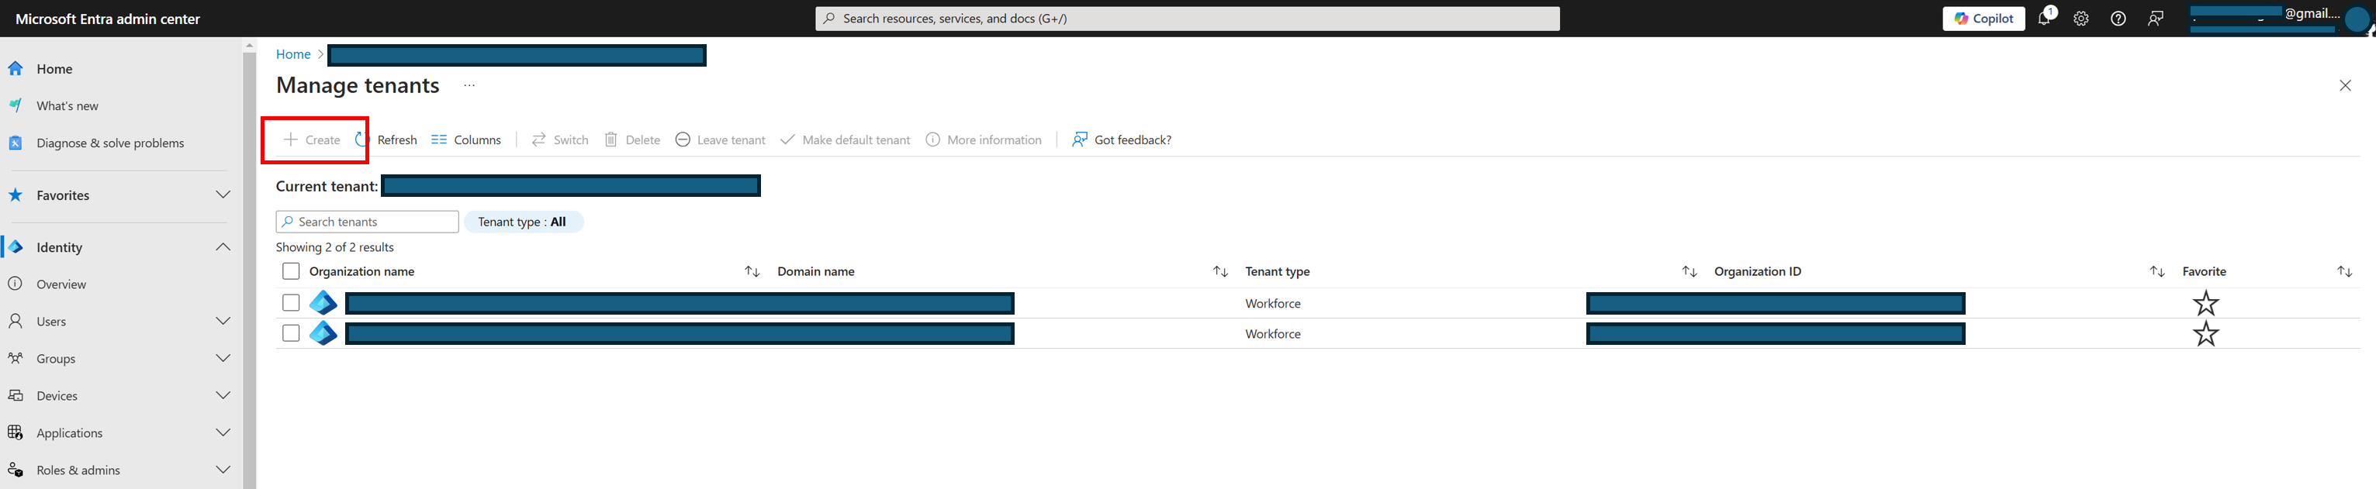Viewport: 2376px width, 489px height.
Task: Click Workforce in the first tenant row
Action: [x=1273, y=303]
